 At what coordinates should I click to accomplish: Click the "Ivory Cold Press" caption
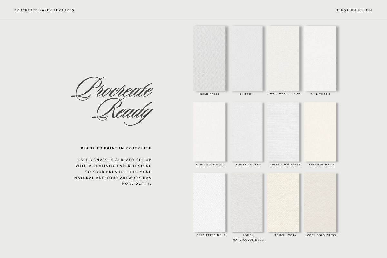[x=321, y=235]
